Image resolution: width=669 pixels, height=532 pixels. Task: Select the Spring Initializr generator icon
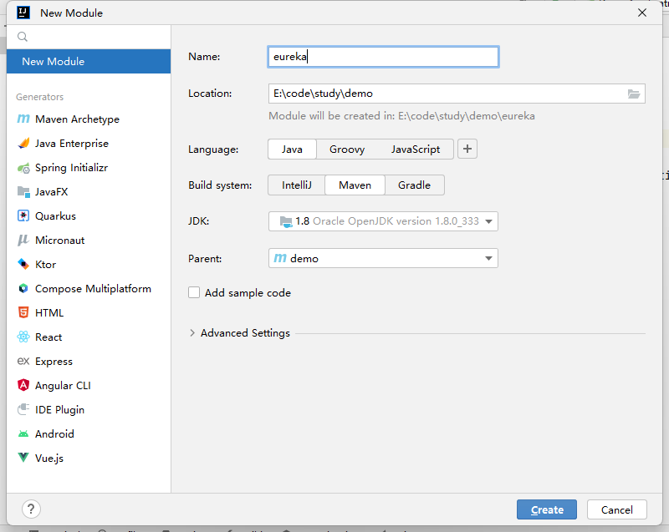(23, 168)
